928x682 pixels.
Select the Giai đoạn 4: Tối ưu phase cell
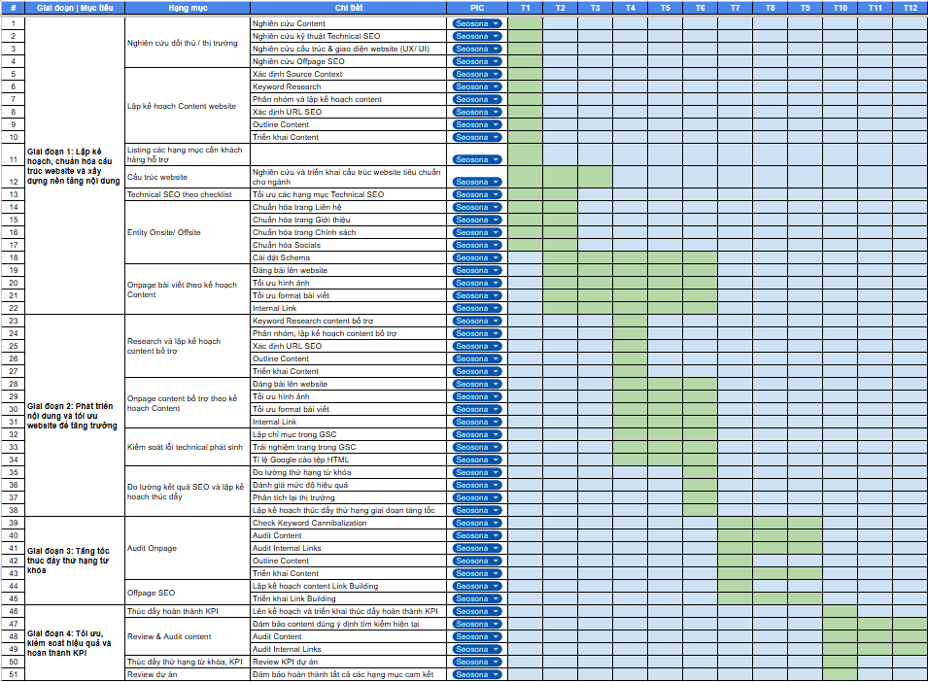pyautogui.click(x=75, y=643)
